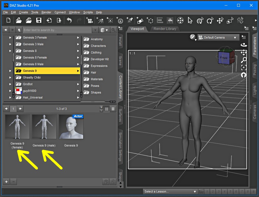The image size is (259, 197).
Task: Open the database filter dropdown
Action: (x=104, y=30)
